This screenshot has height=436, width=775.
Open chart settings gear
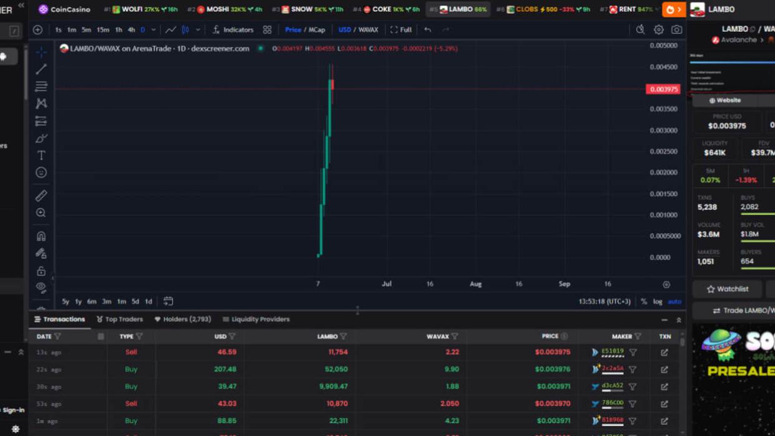tap(659, 30)
